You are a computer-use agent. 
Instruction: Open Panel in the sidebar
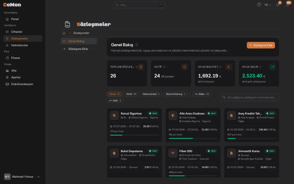pyautogui.click(x=23, y=19)
